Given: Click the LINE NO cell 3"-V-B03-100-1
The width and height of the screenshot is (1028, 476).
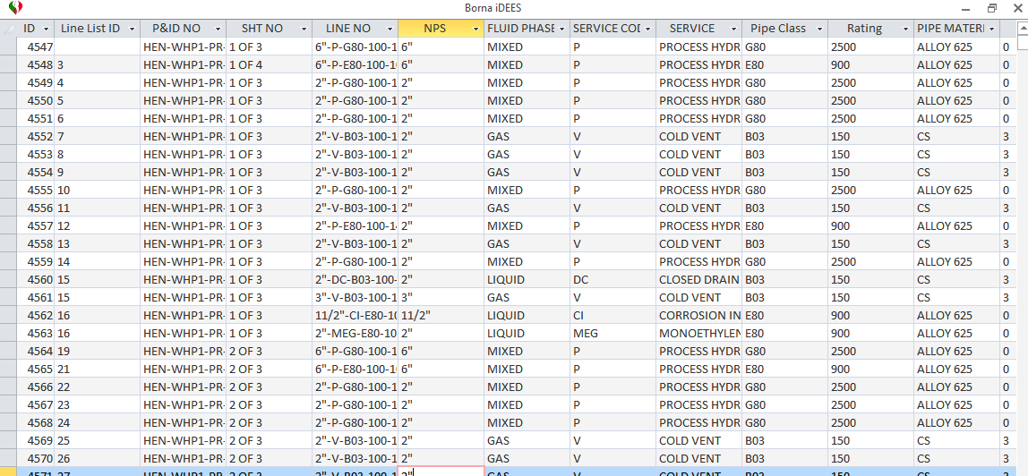Looking at the screenshot, I should 355,297.
